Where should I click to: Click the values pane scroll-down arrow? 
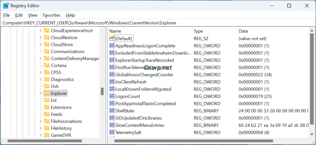pos(312,134)
